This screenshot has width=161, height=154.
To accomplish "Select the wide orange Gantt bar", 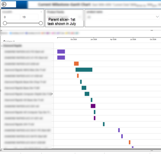I will click(76, 64).
